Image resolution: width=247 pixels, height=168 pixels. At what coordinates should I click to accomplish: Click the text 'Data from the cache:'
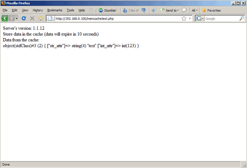click(x=21, y=40)
